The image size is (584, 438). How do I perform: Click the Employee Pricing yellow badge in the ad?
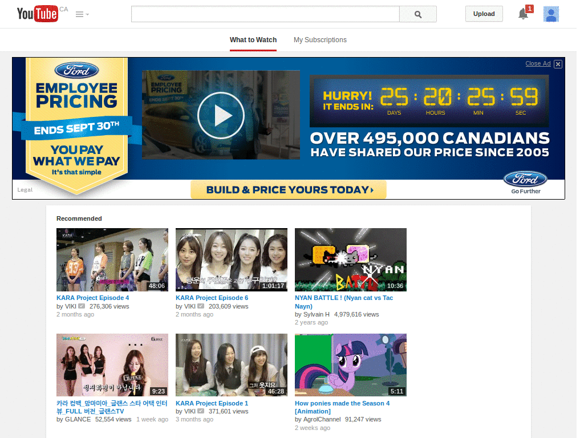pos(77,125)
